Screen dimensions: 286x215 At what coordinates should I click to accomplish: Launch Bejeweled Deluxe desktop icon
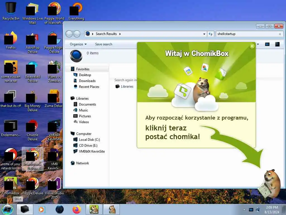pyautogui.click(x=32, y=71)
